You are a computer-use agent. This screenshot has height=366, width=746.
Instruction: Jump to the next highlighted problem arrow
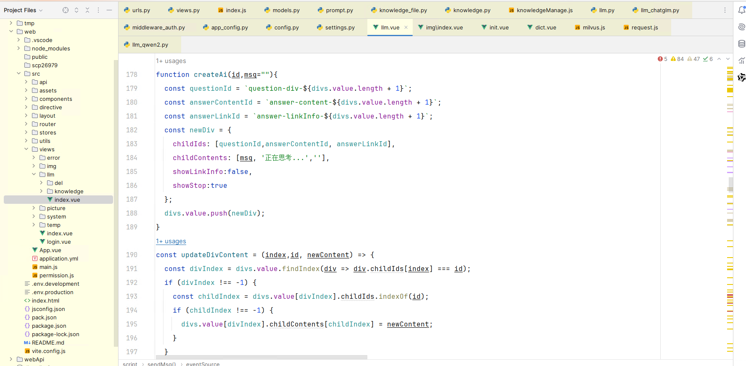pos(728,59)
